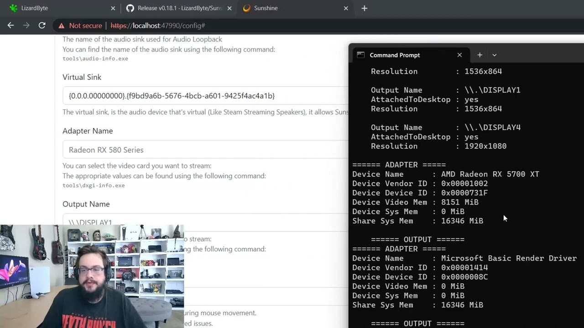Click the tools\dxgi-info.exe command text

pyautogui.click(x=94, y=185)
